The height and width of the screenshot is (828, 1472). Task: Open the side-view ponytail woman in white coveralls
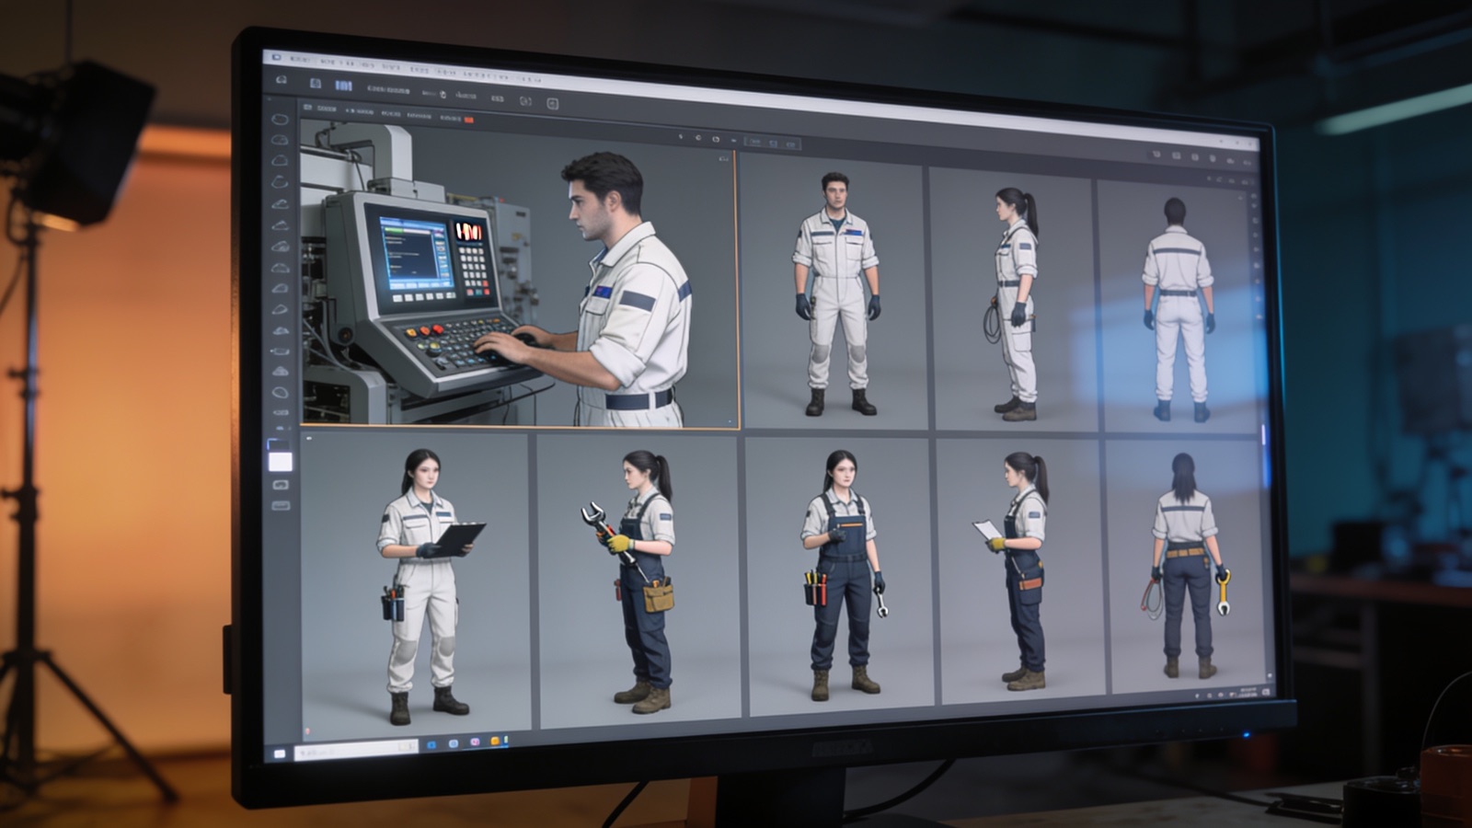tap(1013, 300)
